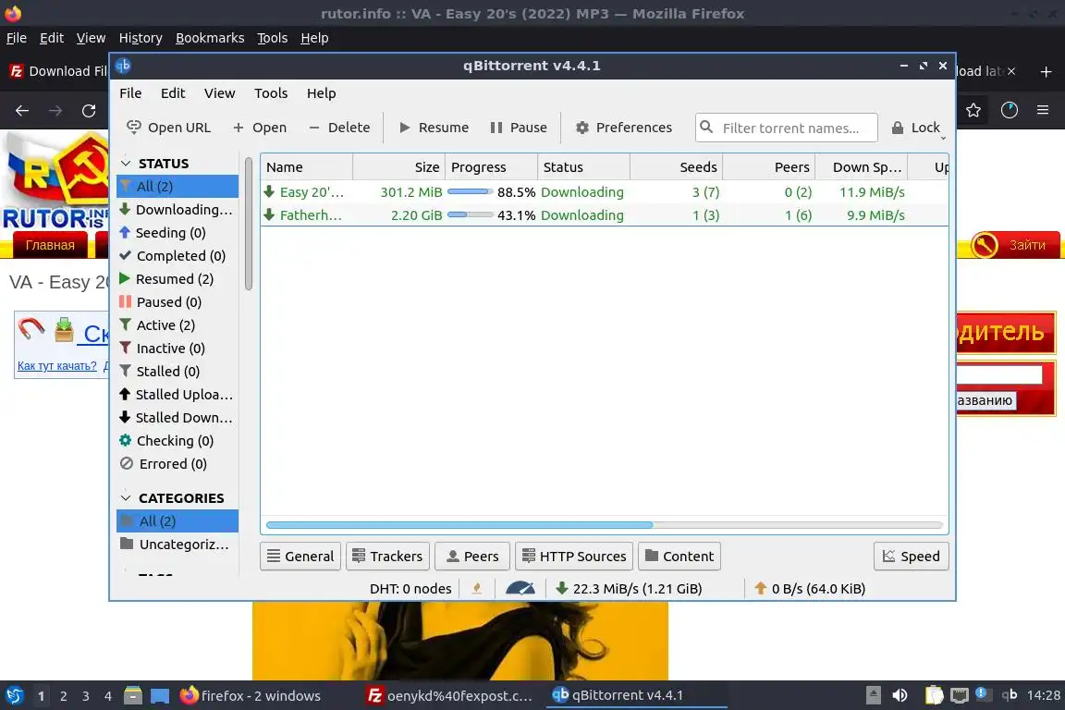Select the All (2) status filter
Screen dimensions: 1065x710
tap(177, 186)
